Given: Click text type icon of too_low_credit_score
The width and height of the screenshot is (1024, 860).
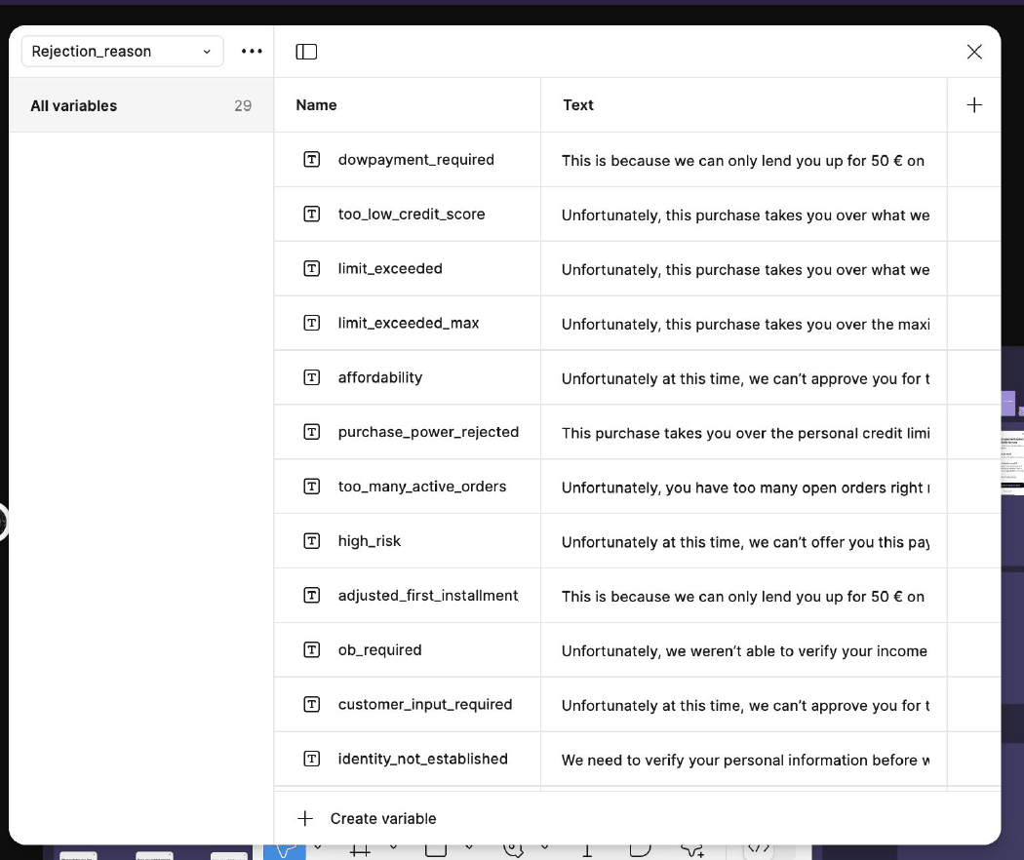Looking at the screenshot, I should tap(311, 215).
